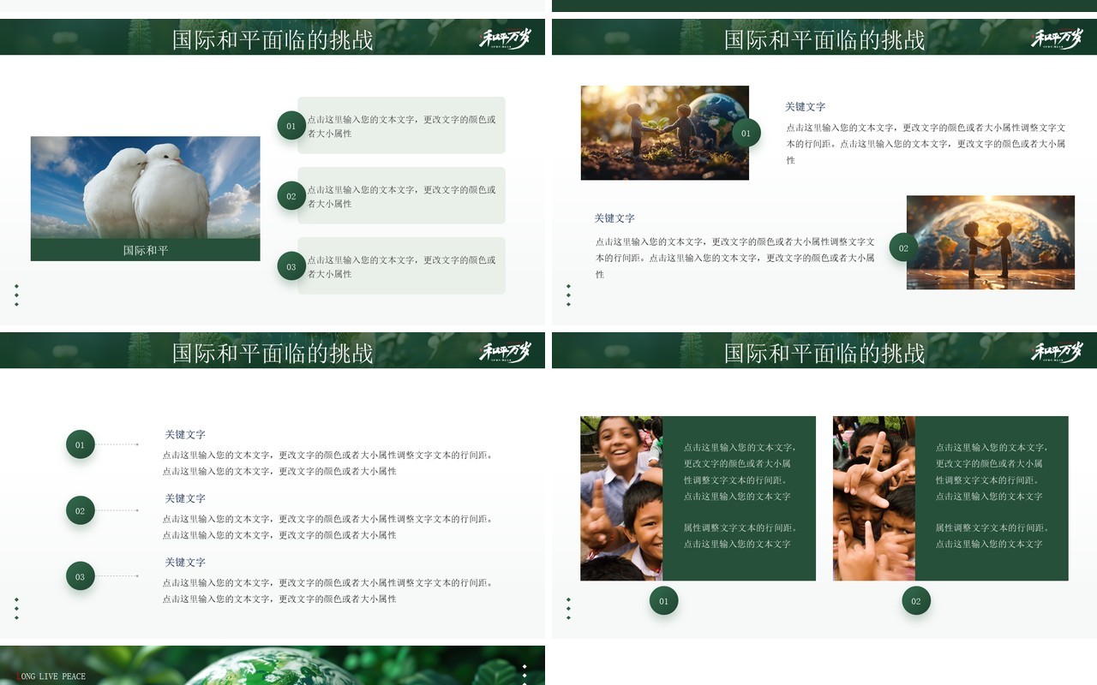Click the 和平万岁 logo on the list slide
Image resolution: width=1097 pixels, height=685 pixels.
pos(505,351)
